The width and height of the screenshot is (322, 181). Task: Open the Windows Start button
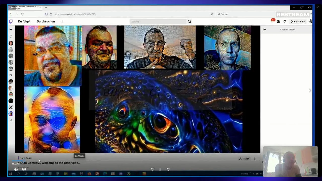(x=11, y=174)
